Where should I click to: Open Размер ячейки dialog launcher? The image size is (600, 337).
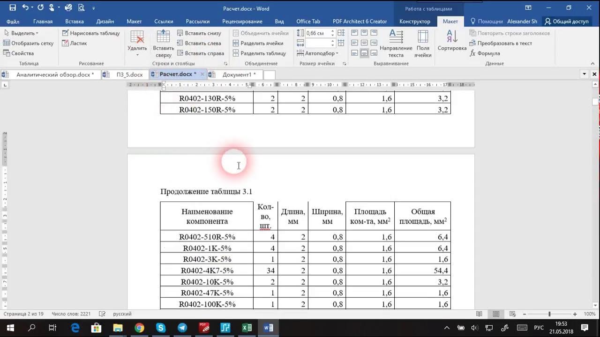pos(345,64)
